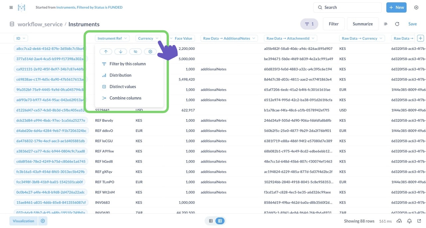
Task: Expand the Currency column header dropdown
Action: 148,38
